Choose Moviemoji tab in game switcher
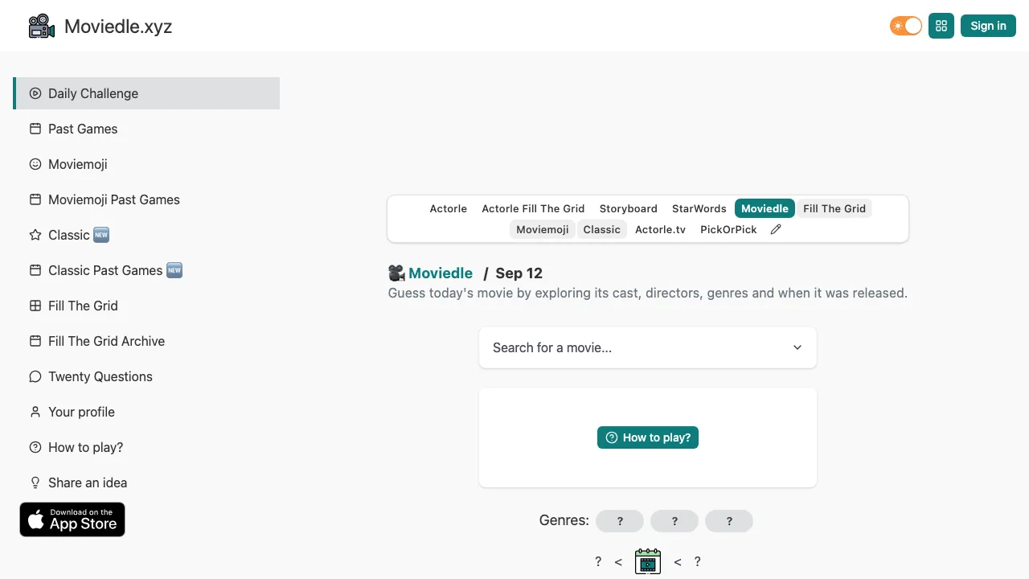Viewport: 1029px width, 579px height. [x=543, y=229]
